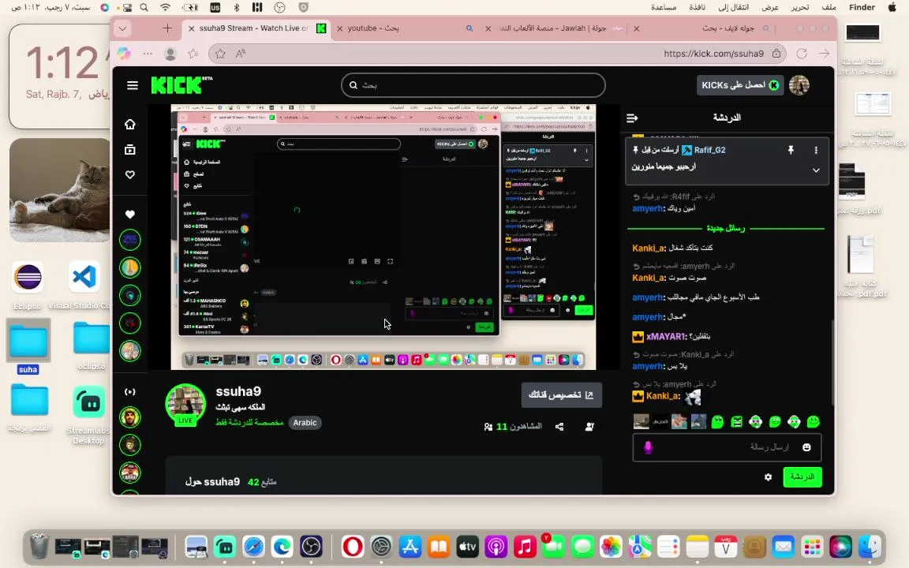Viewport: 909px width, 568px height.
Task: Open the Edit menu 'تحرير'
Action: click(x=800, y=8)
